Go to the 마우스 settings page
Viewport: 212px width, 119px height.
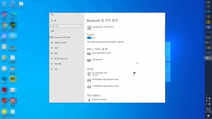56,48
